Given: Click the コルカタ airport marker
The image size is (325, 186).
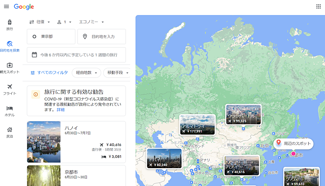Looking at the screenshot, I should coord(215,177).
